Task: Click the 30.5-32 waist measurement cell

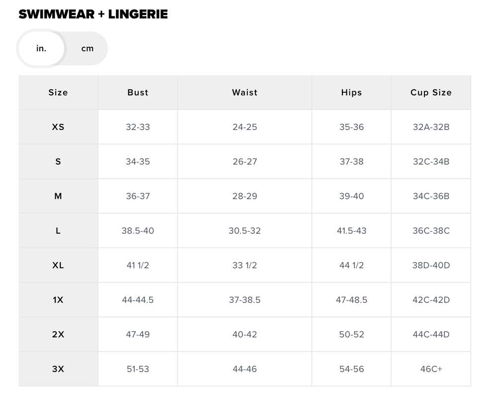Action: (244, 231)
